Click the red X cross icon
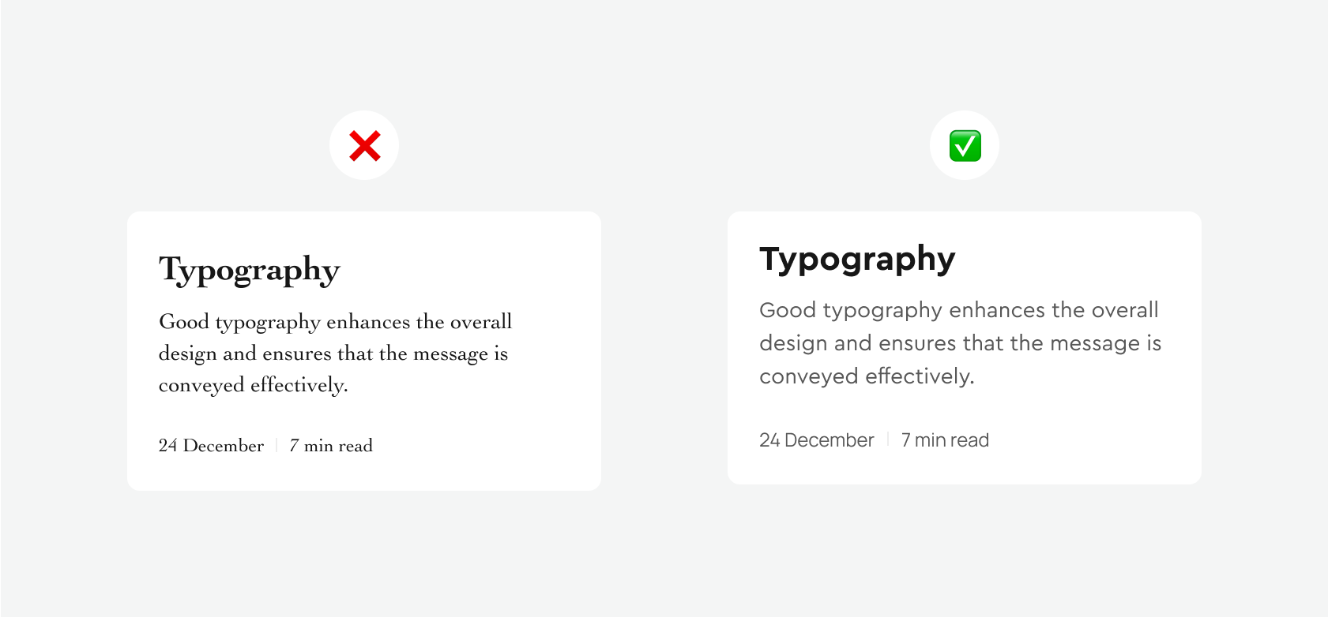The image size is (1328, 617). pos(364,146)
